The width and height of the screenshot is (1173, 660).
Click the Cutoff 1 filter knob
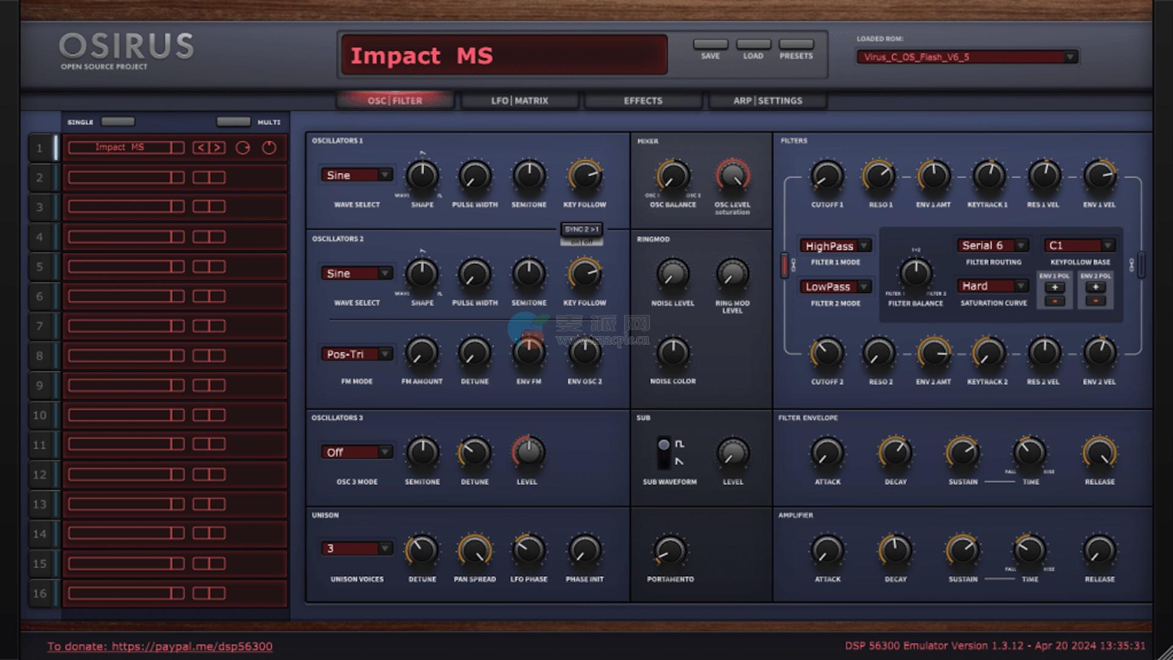[x=827, y=176]
